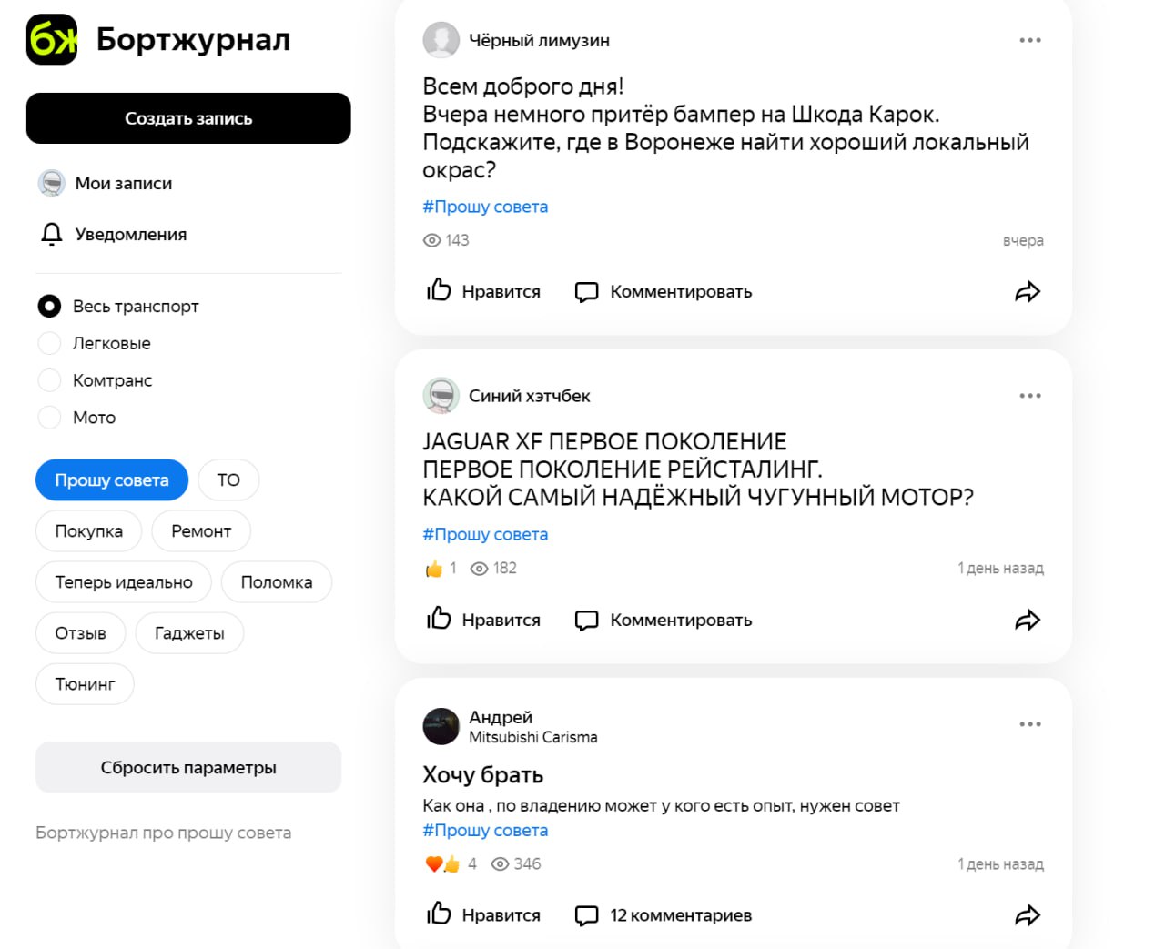The height and width of the screenshot is (949, 1165).
Task: Like the Синий хэтчбек post
Action: (x=484, y=620)
